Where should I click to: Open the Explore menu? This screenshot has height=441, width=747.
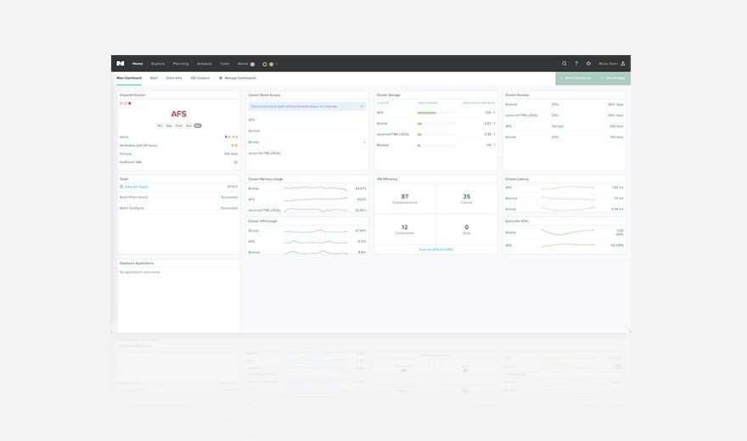click(158, 64)
